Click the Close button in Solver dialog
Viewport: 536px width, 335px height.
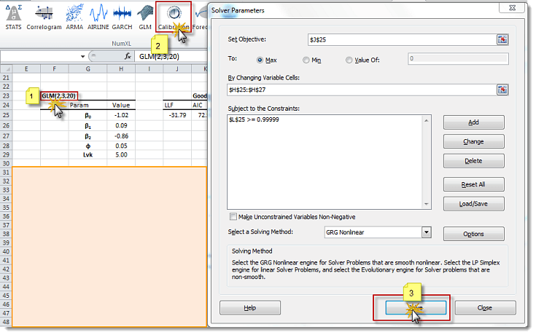(485, 307)
